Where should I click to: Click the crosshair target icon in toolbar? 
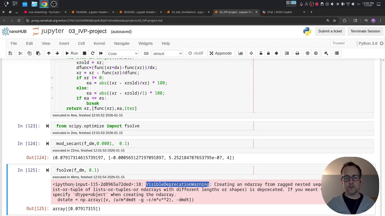click(251, 53)
